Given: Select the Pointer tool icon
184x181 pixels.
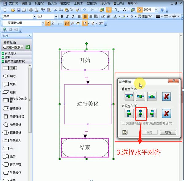Looking at the screenshot, I should 108,10.
